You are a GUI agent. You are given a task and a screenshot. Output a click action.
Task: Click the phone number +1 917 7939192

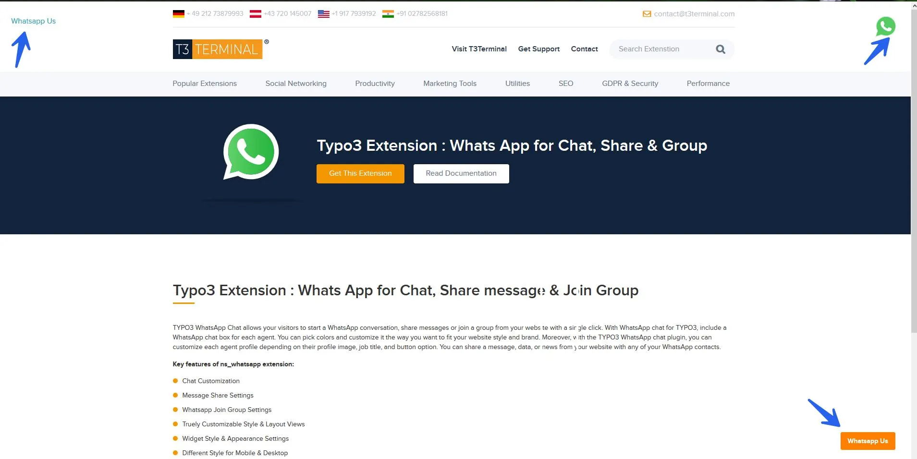[354, 14]
